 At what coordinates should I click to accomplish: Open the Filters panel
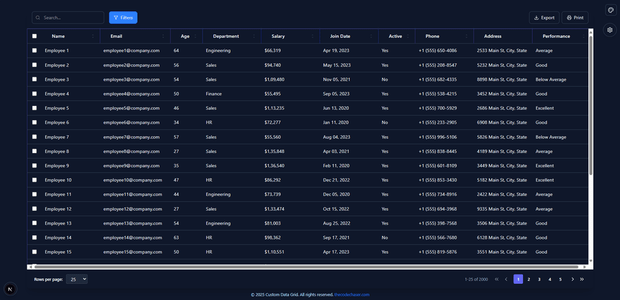pos(123,18)
